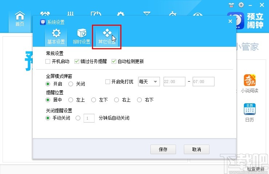Click the 07:00 end time field
269x174 pixels.
(204, 82)
